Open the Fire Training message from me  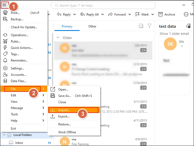(x=103, y=142)
